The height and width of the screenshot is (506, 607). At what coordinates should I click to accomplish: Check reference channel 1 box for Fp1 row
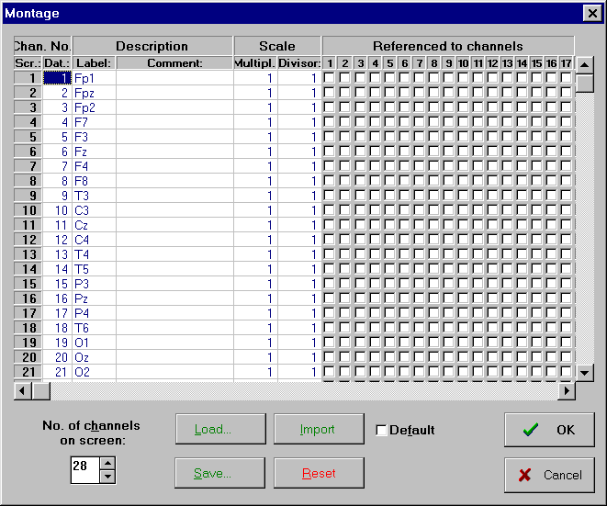click(331, 79)
